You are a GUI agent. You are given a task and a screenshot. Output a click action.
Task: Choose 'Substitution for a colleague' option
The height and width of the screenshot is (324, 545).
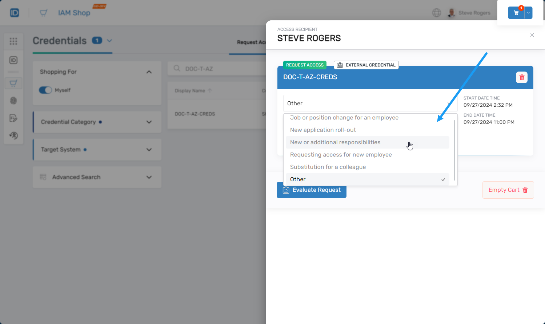328,167
